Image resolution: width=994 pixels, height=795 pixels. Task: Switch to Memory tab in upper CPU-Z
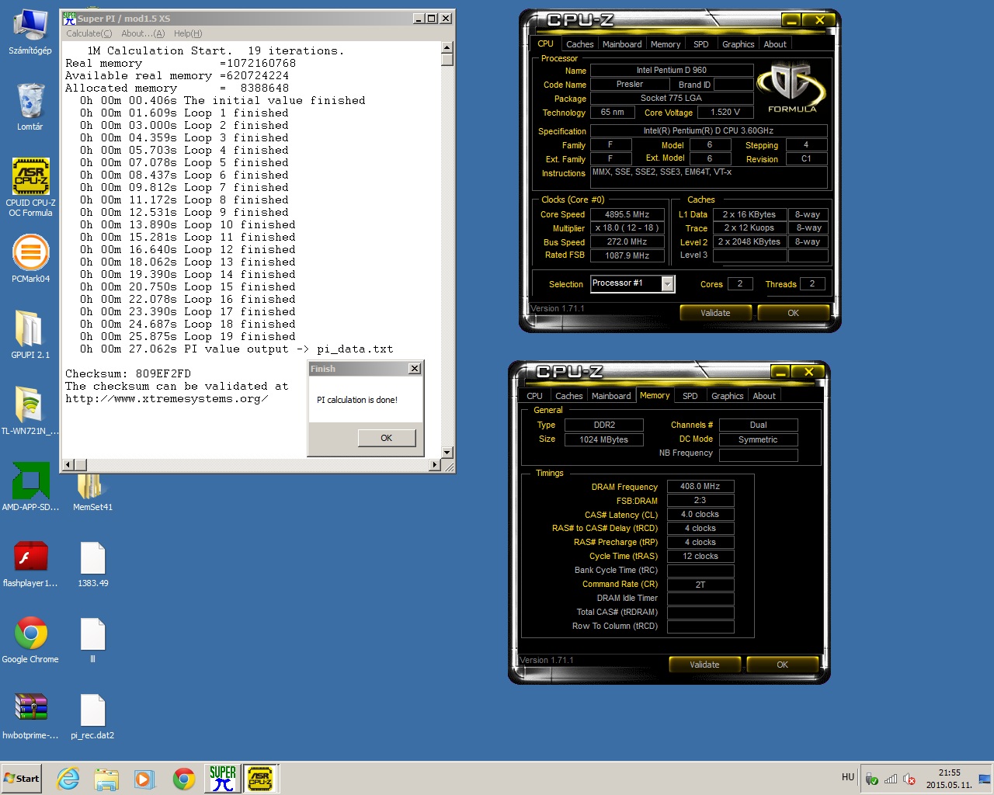(666, 44)
